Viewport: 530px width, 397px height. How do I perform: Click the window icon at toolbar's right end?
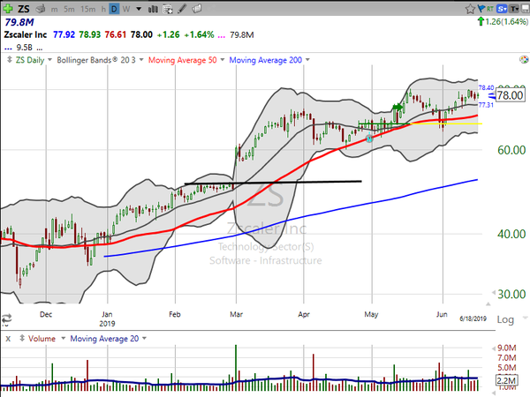pyautogui.click(x=526, y=9)
